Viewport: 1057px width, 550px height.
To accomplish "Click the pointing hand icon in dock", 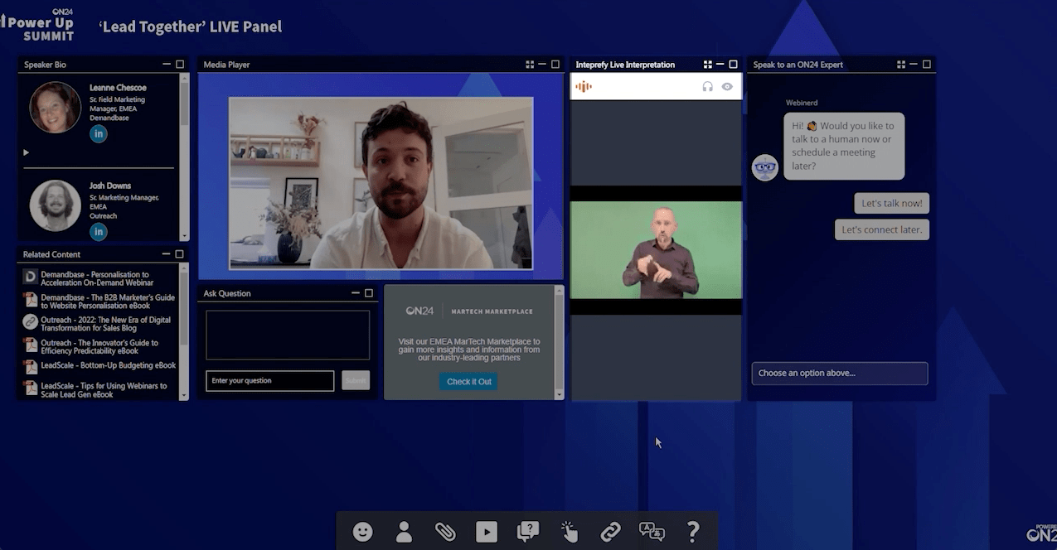I will (570, 532).
